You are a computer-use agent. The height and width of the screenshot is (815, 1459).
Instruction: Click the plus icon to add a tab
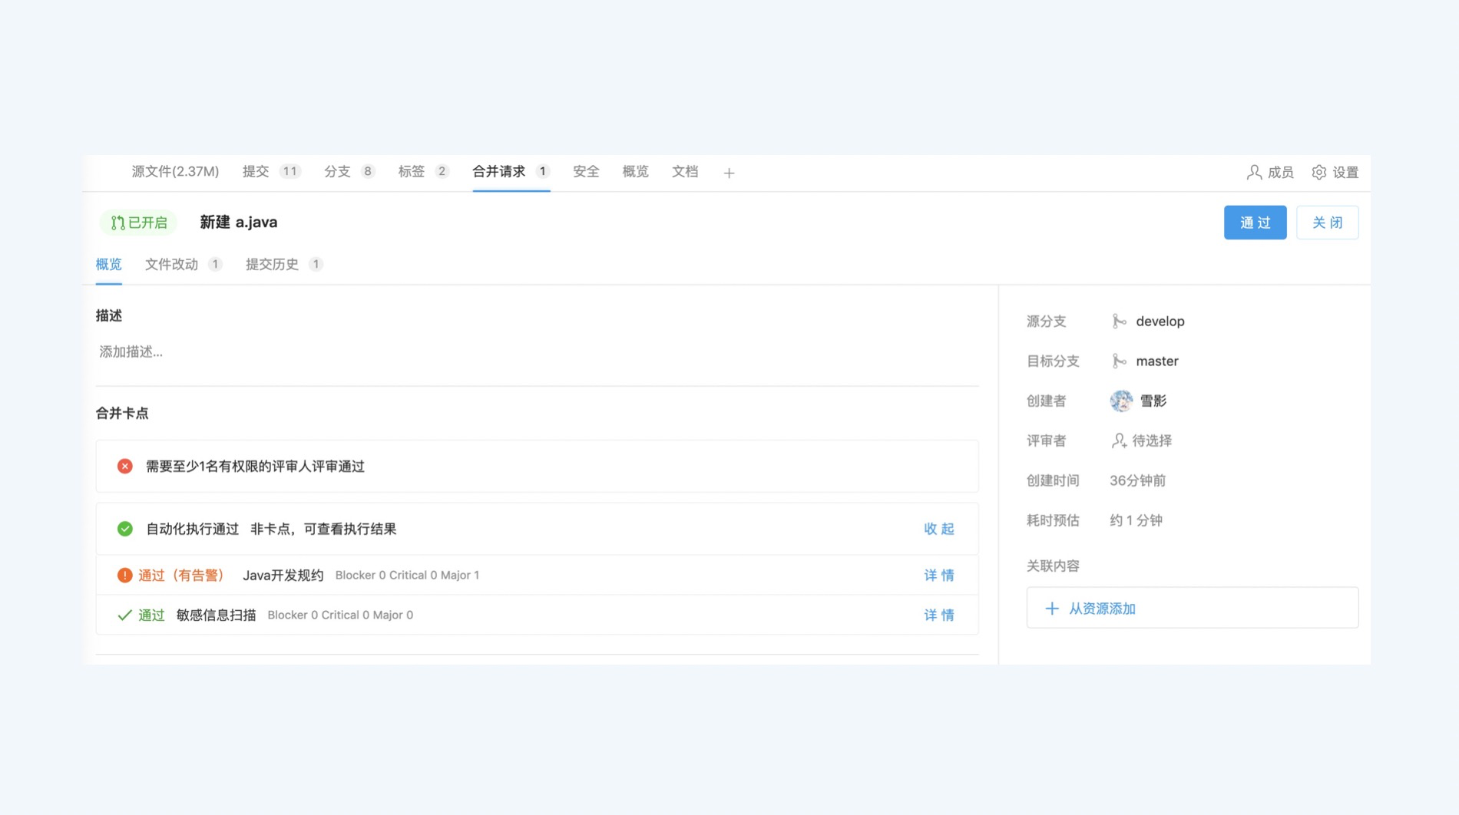[729, 173]
